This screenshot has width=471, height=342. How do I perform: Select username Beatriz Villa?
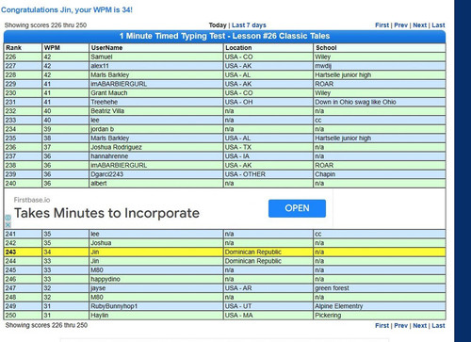coord(107,111)
